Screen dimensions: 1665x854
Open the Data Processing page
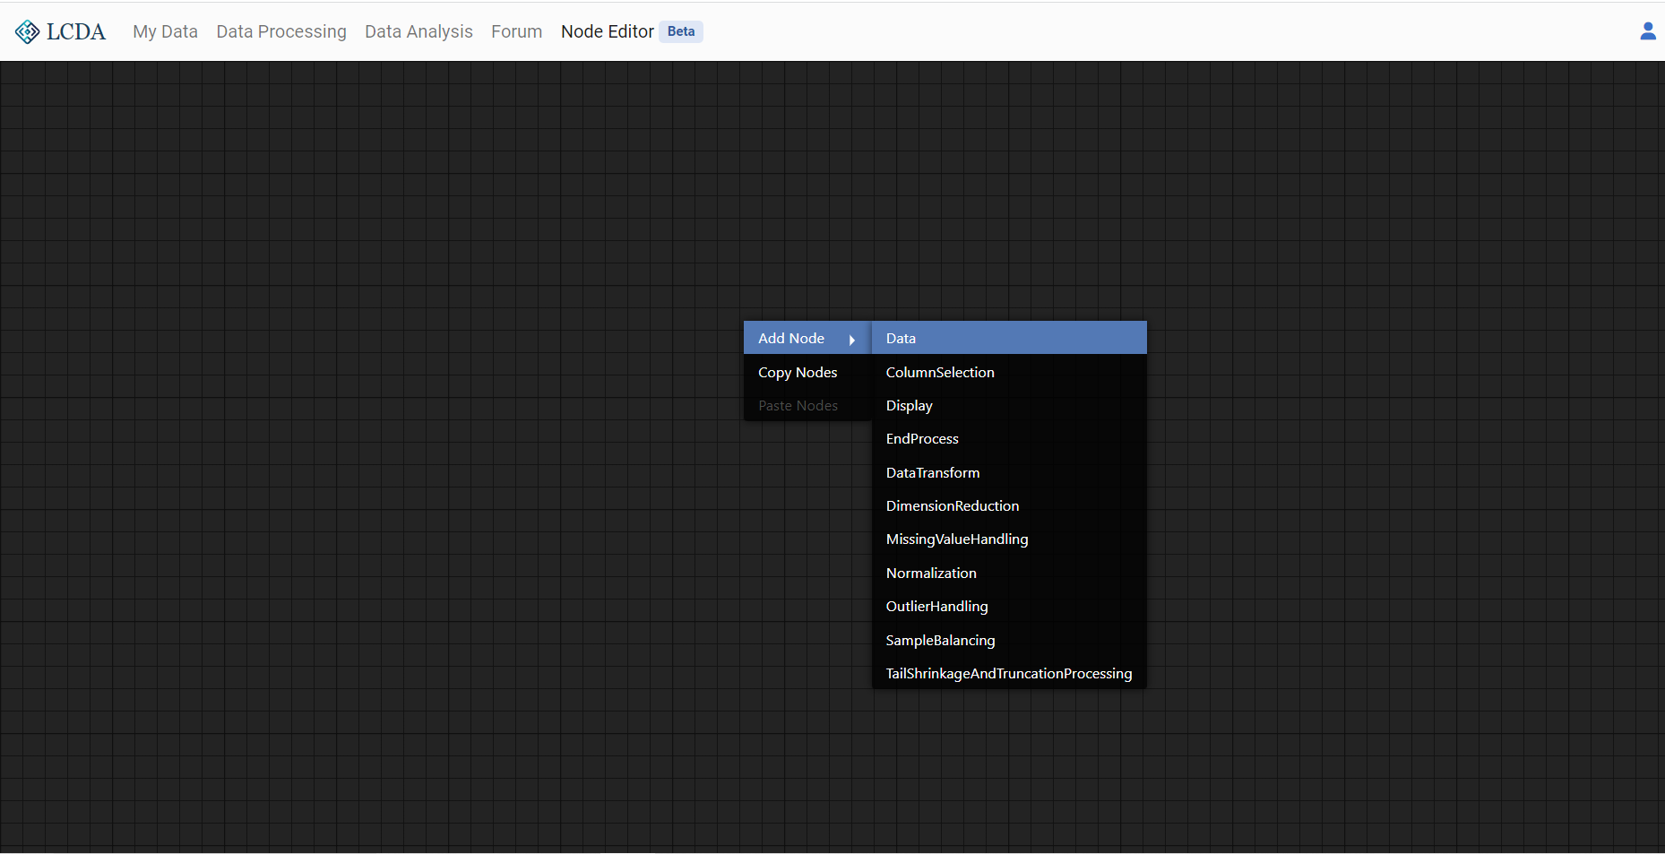point(280,31)
